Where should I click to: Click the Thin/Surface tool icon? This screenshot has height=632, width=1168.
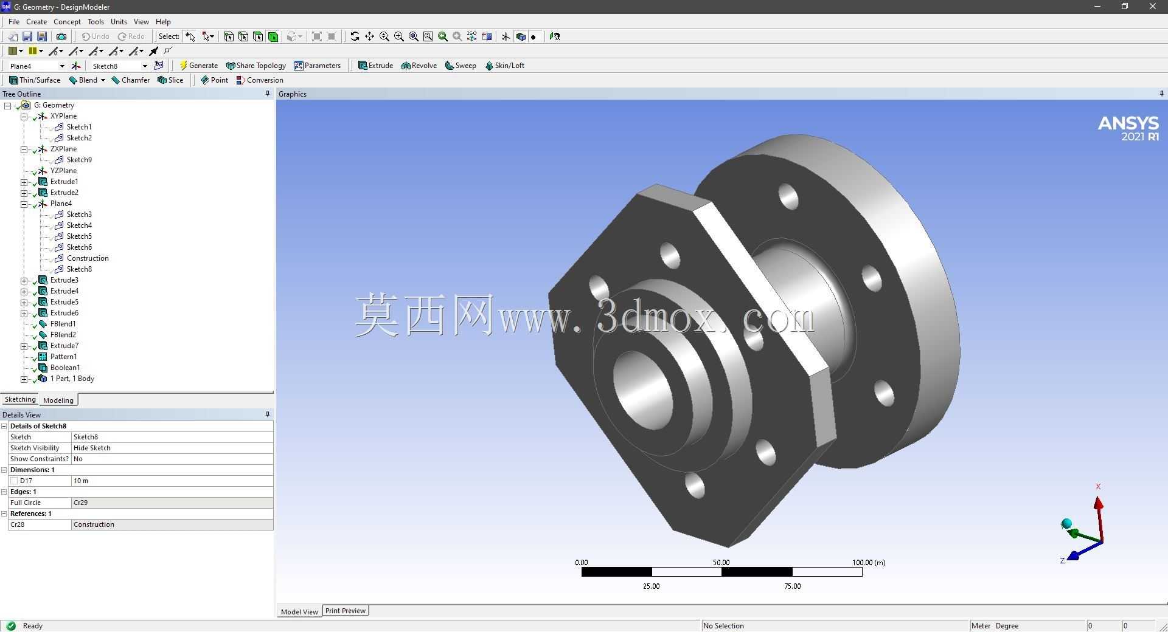click(13, 80)
